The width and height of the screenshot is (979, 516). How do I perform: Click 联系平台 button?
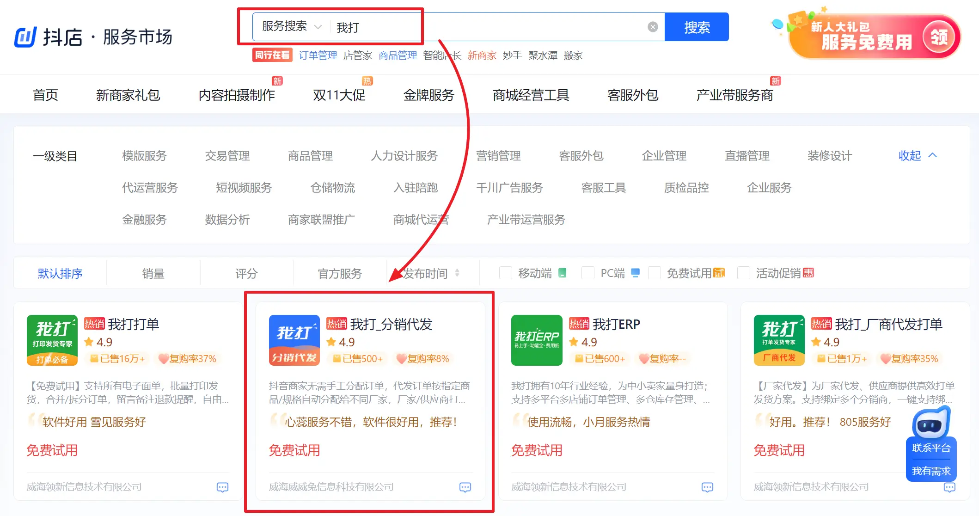point(931,448)
